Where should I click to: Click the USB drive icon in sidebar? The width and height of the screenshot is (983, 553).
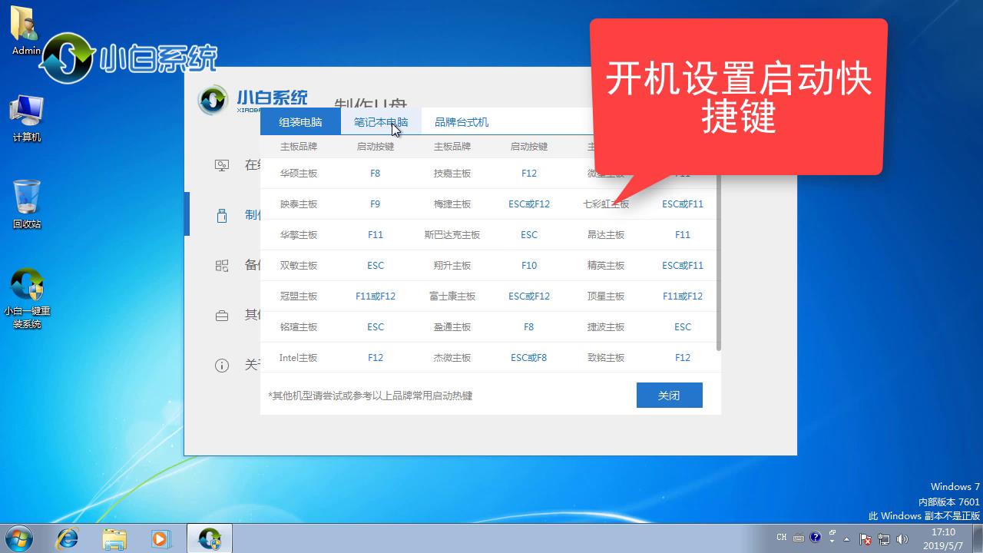222,215
